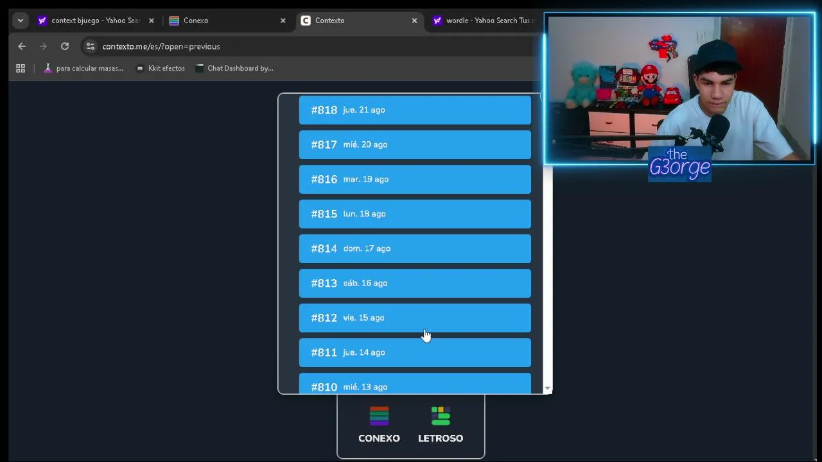This screenshot has width=822, height=462.
Task: Click the Conexo tab favicon
Action: coord(174,21)
